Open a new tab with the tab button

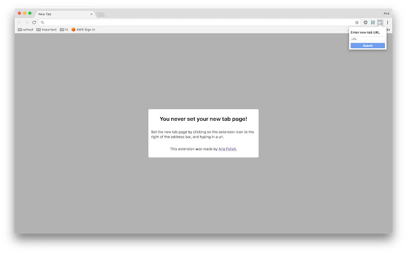click(100, 15)
